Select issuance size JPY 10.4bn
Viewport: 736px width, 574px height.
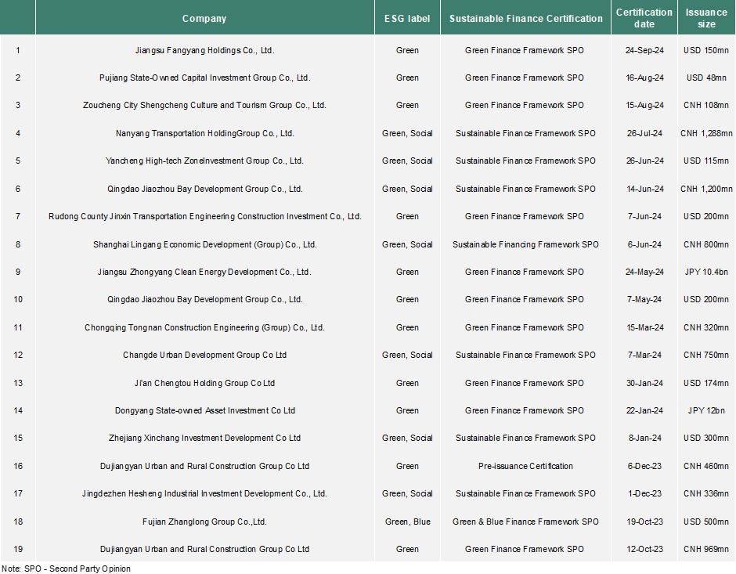(706, 272)
